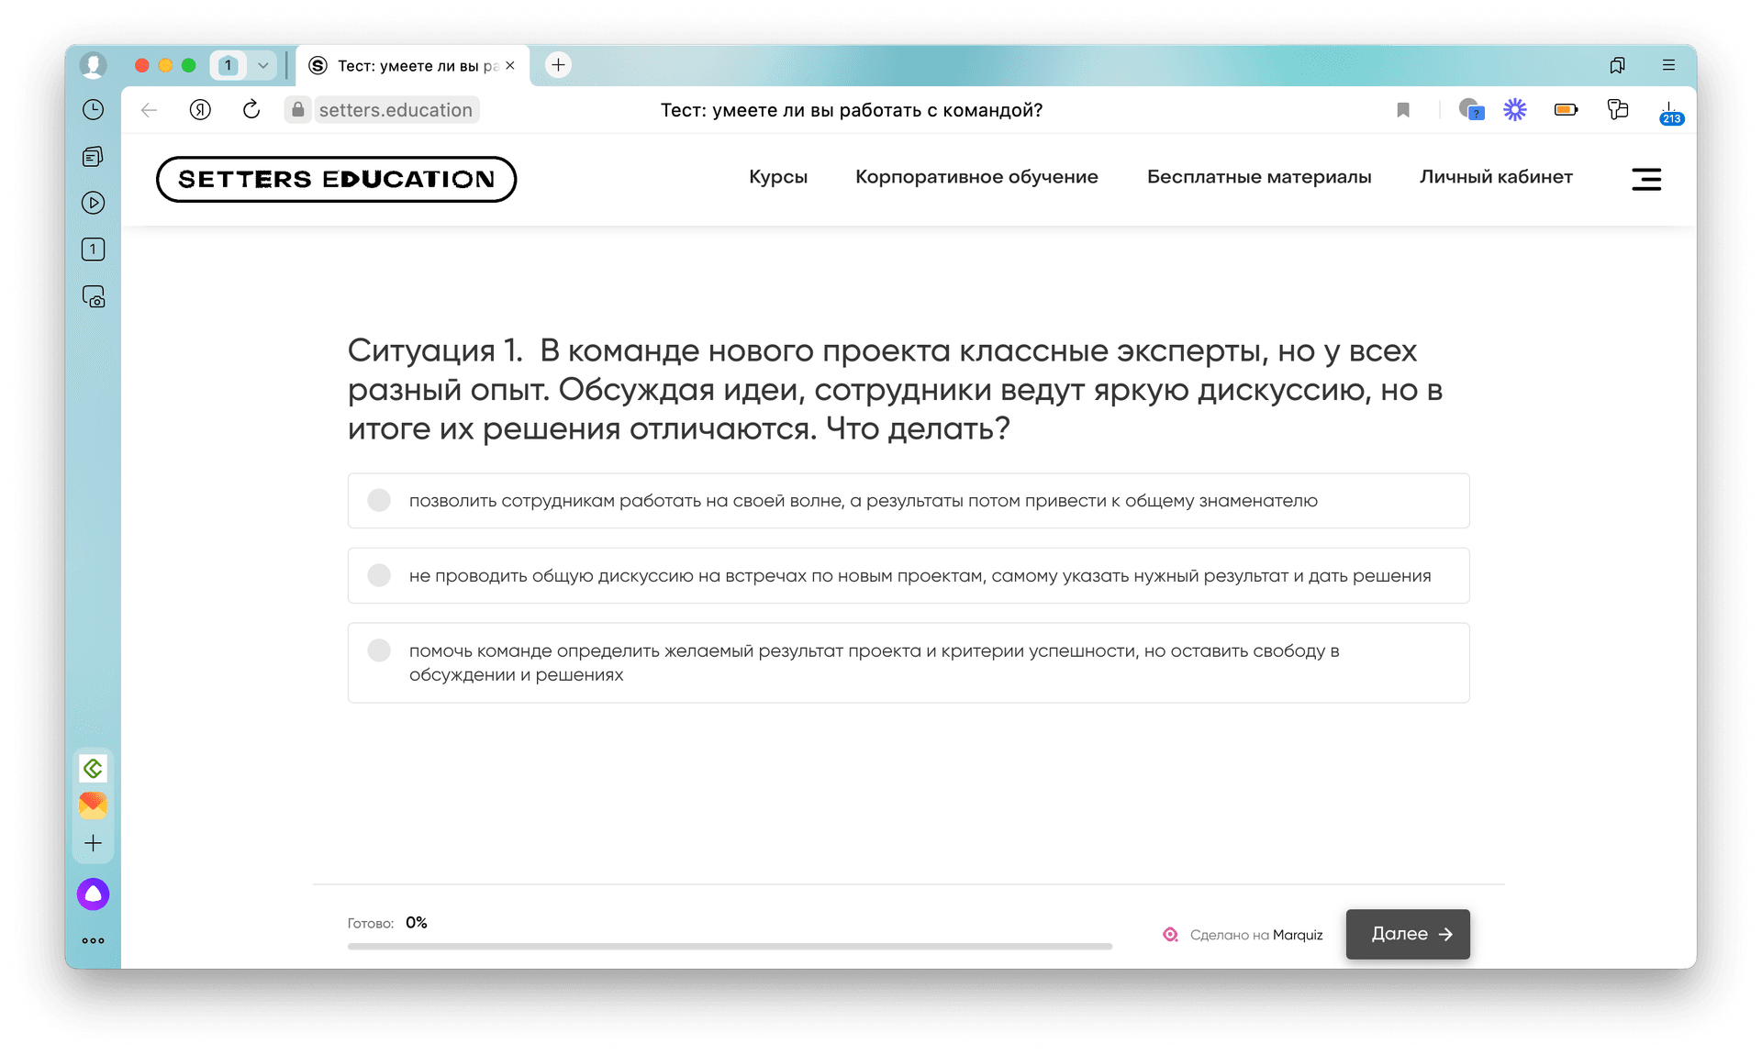The width and height of the screenshot is (1762, 1055).
Task: Open the Yandex Mail sidebar icon
Action: [x=93, y=805]
